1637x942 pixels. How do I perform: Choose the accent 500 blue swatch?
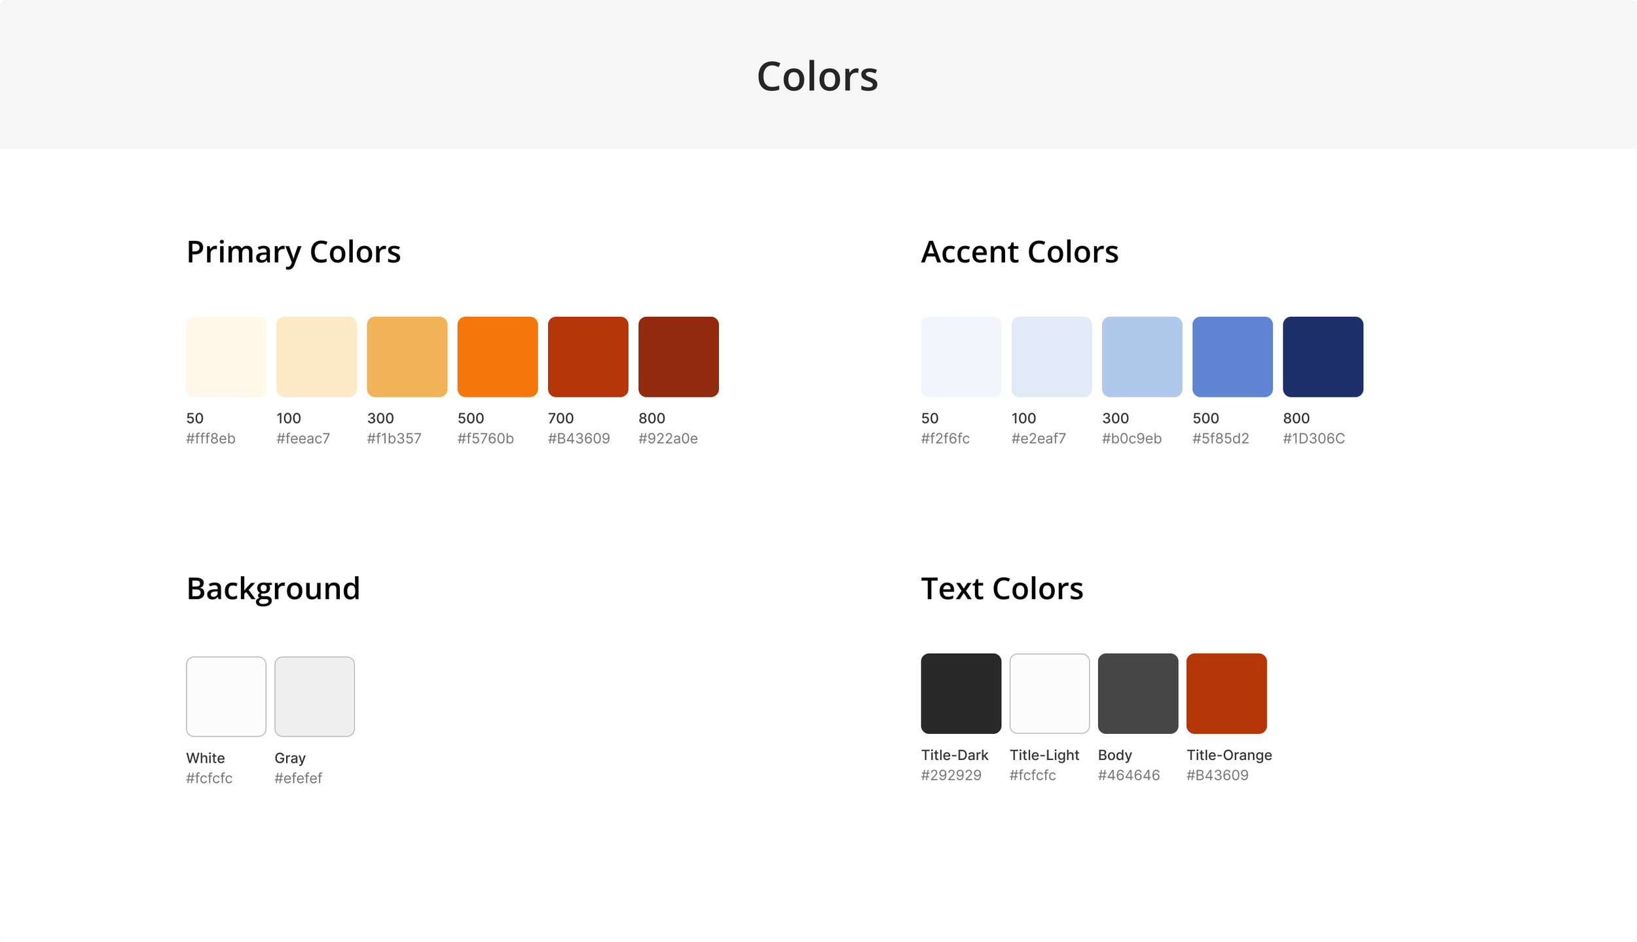point(1232,357)
